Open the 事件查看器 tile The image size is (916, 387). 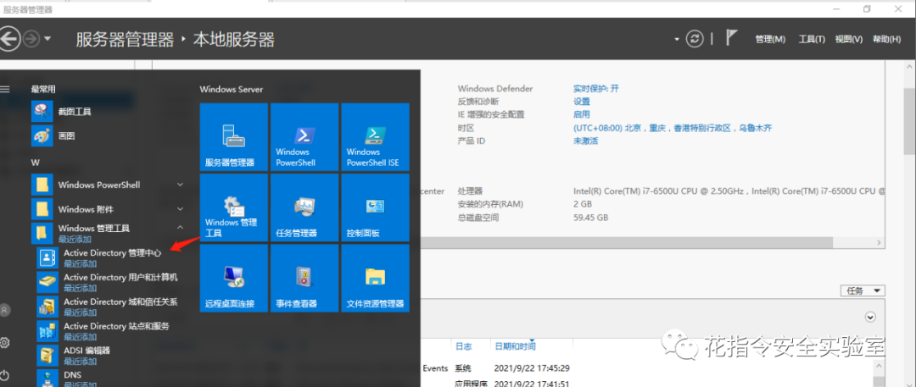tap(304, 278)
